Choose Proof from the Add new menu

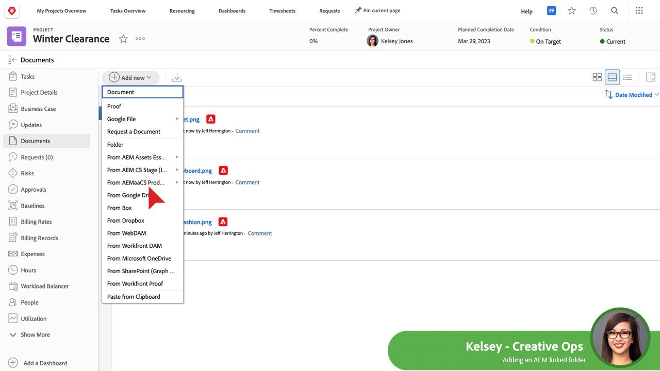(x=142, y=106)
